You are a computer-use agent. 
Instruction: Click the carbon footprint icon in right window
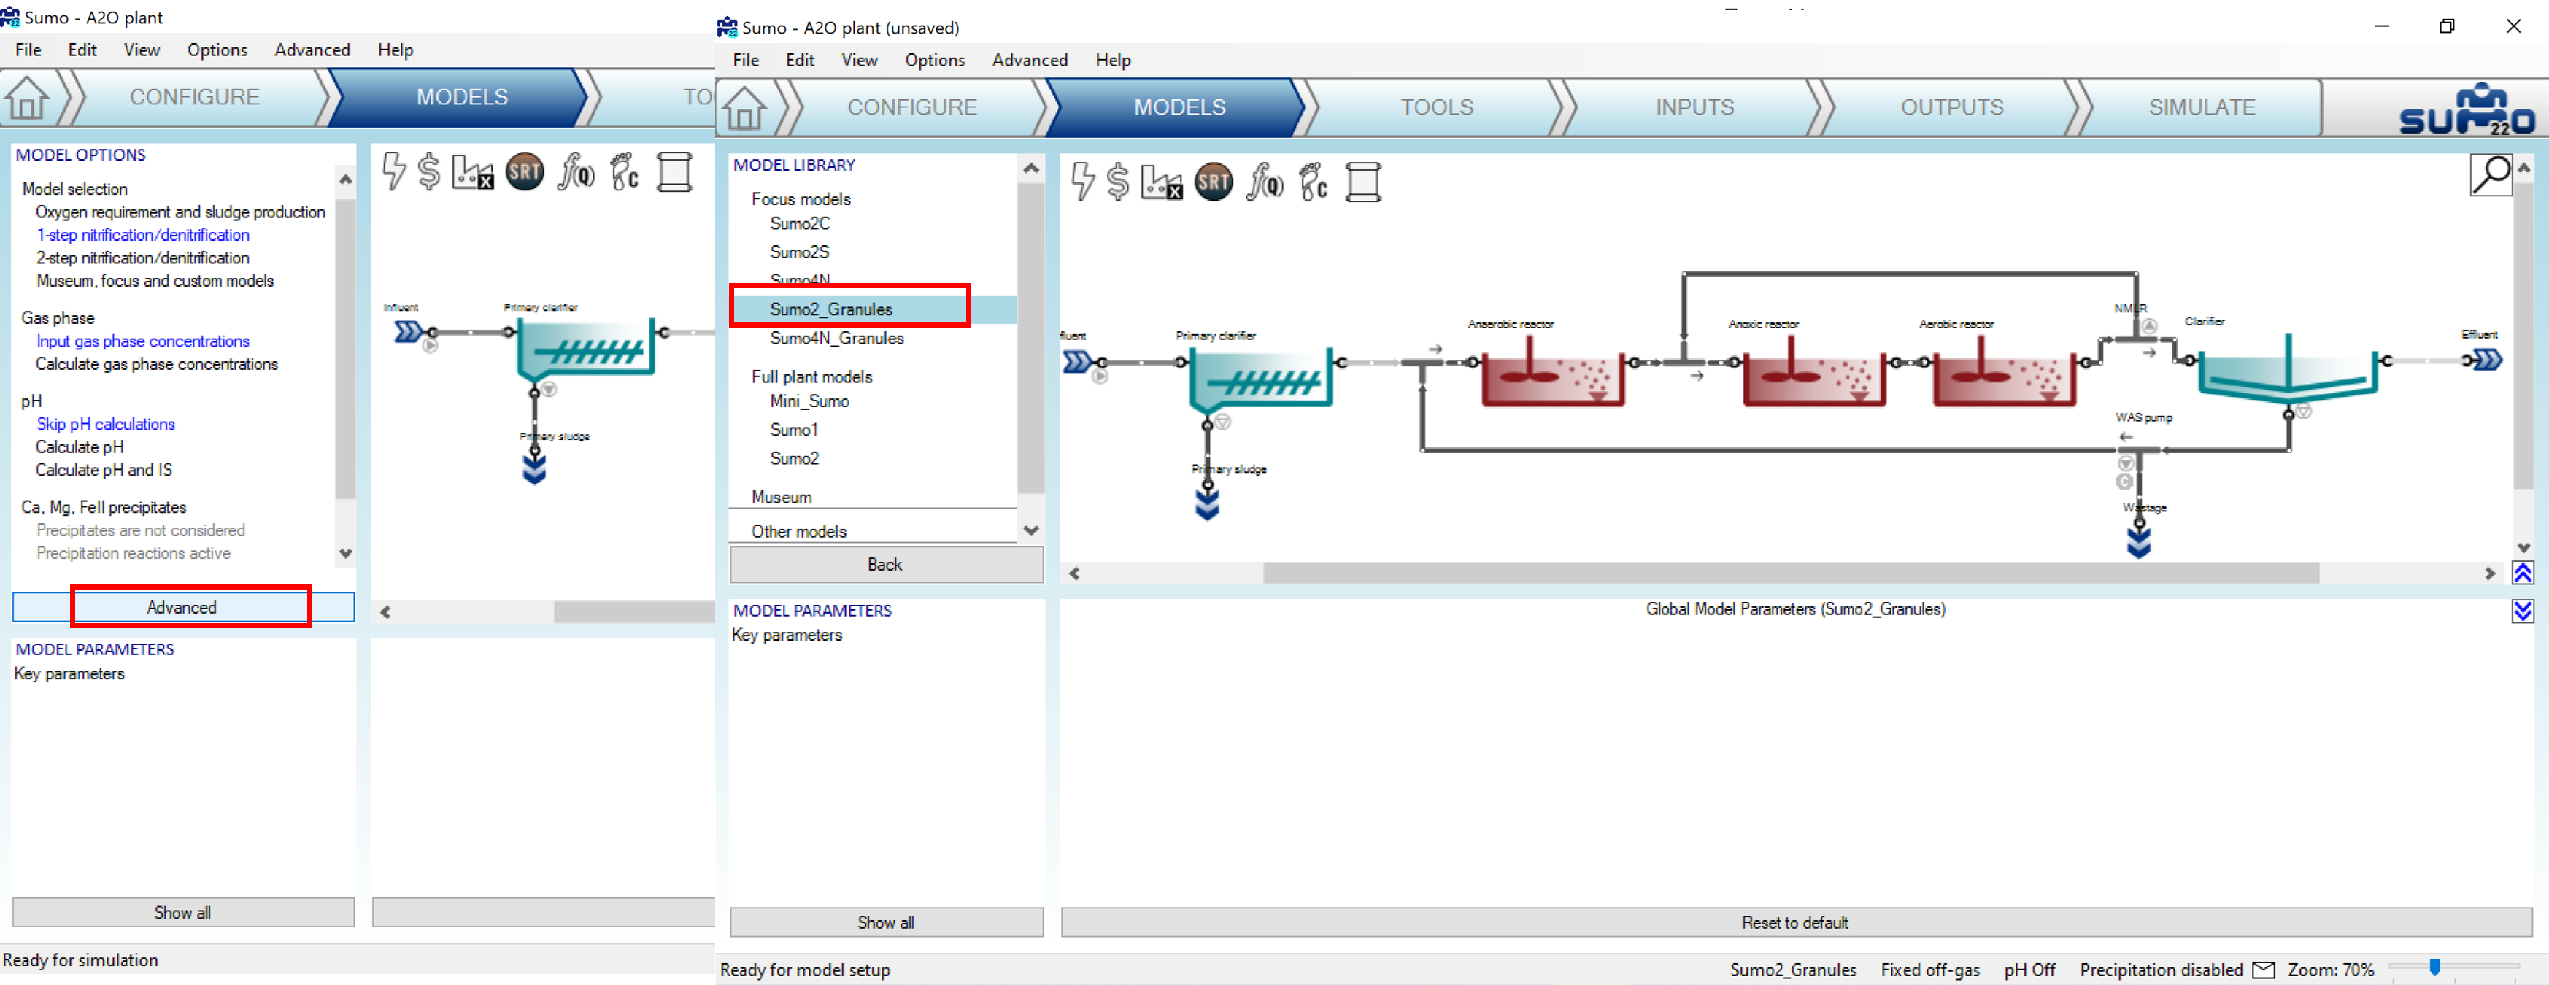pos(1314,181)
